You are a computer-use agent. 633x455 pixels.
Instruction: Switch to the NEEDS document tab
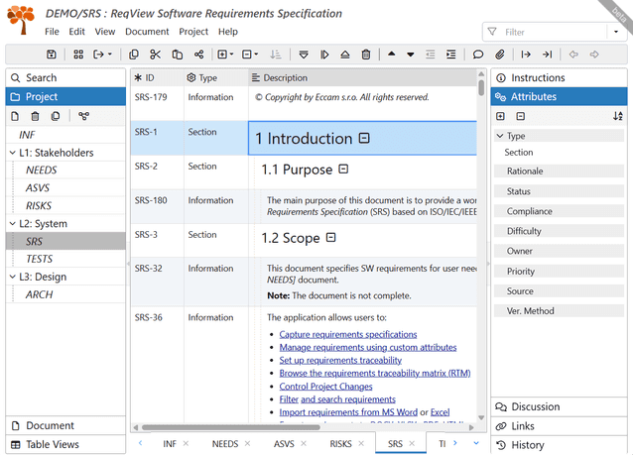[x=225, y=444]
